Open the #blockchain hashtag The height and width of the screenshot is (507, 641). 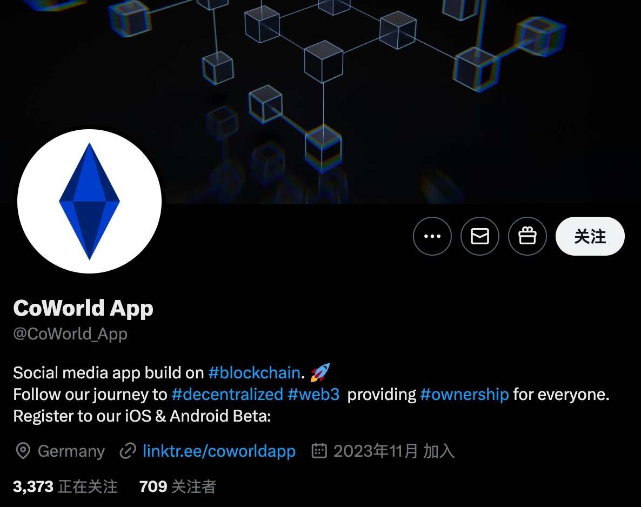[x=254, y=373]
